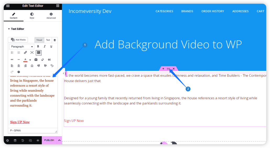Screen dimensions: 270x148
Task: Switch editor to Text mode
Action: (48, 40)
